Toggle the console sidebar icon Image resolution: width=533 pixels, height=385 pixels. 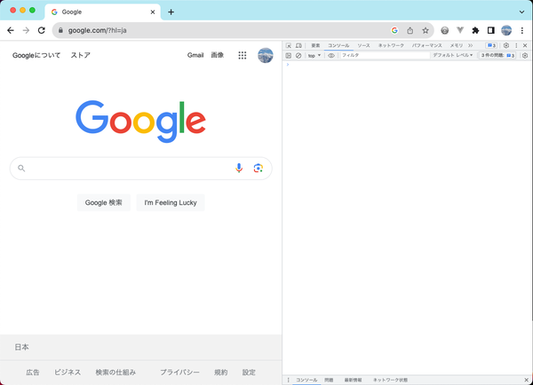tap(288, 55)
